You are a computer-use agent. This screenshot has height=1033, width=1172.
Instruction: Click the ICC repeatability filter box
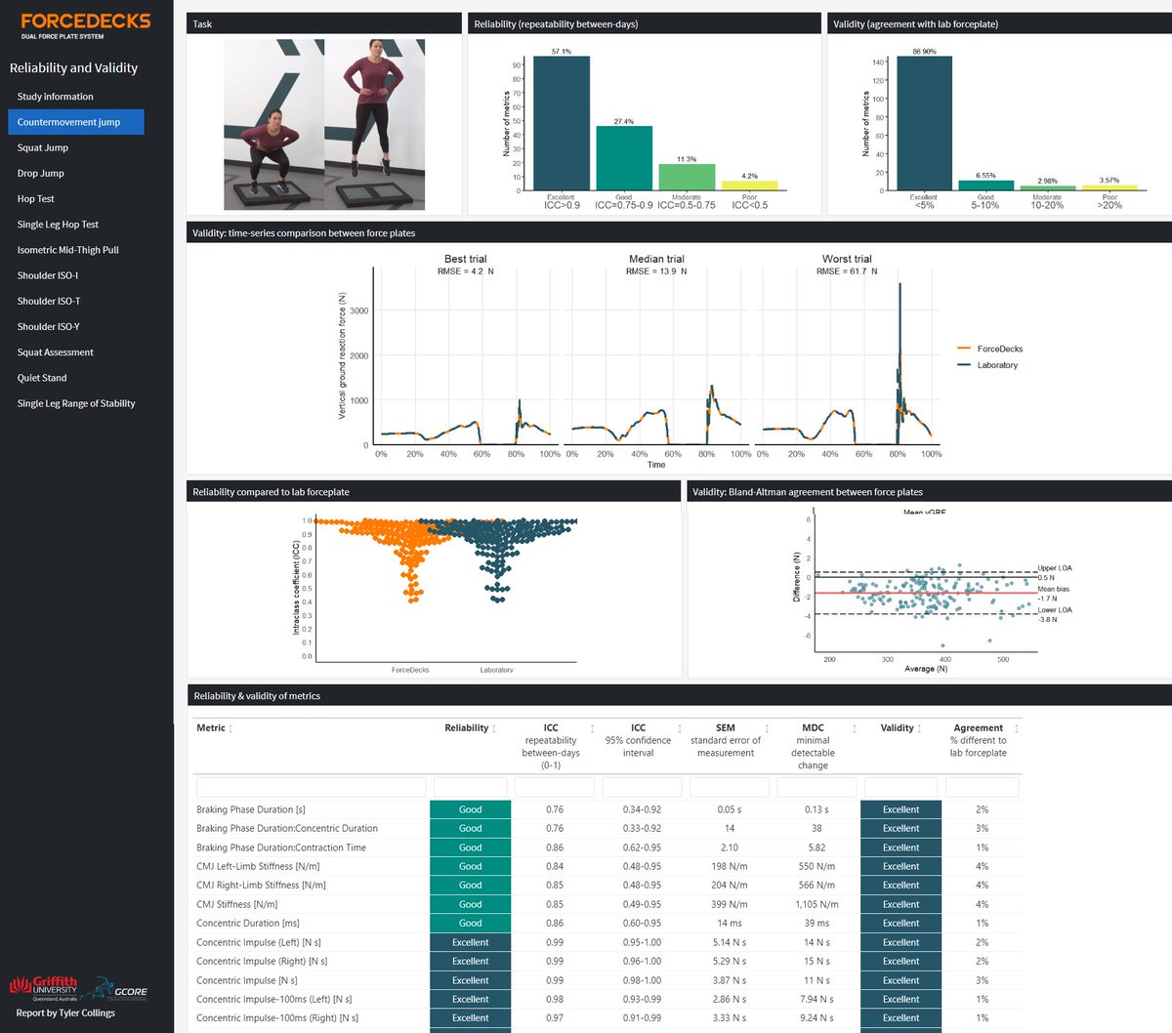click(x=554, y=787)
